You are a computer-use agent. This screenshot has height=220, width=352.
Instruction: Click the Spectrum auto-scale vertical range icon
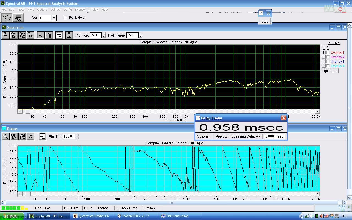69,35
